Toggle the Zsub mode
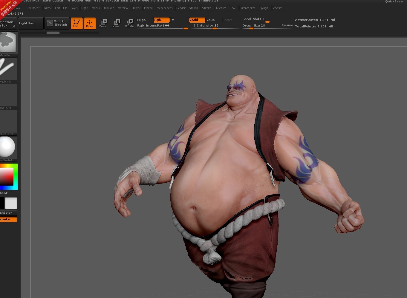 pyautogui.click(x=214, y=20)
